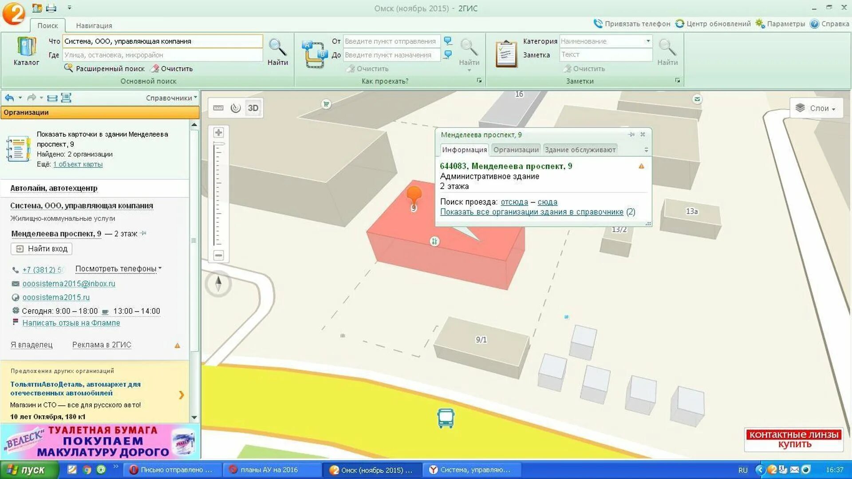Viewport: 852px width, 479px height.
Task: Open the back history dropdown arrow
Action: (20, 98)
